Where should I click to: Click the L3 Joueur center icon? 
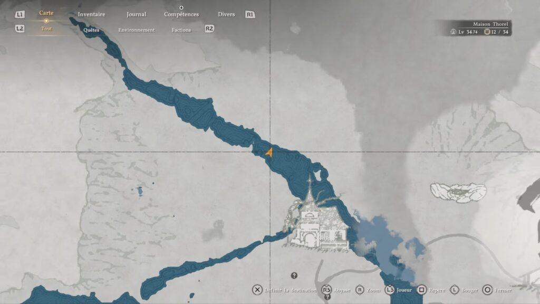[x=390, y=290]
